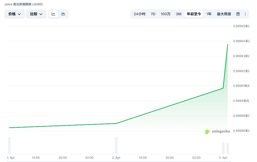Open the three-dot more options menu
The height and width of the screenshot is (162, 257).
245,14
